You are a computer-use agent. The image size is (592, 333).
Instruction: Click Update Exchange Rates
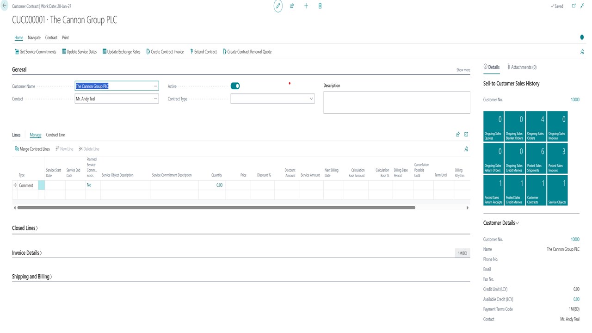(x=122, y=52)
